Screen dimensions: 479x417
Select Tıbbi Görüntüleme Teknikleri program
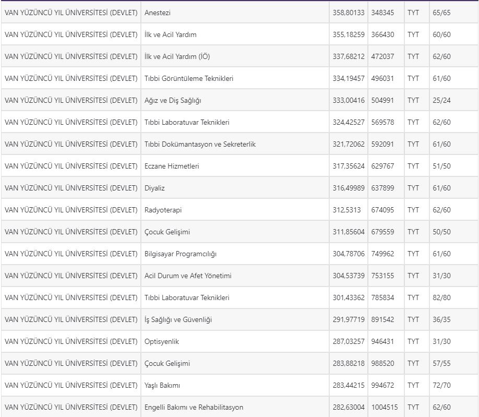[189, 78]
